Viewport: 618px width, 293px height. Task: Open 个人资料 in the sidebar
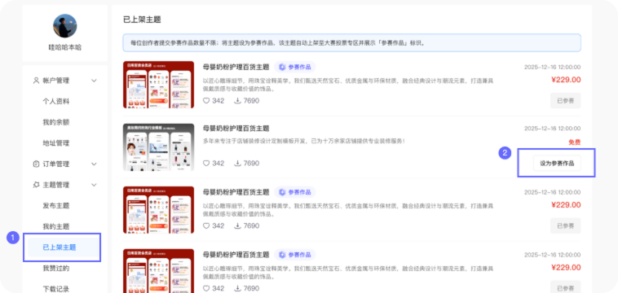click(x=56, y=102)
